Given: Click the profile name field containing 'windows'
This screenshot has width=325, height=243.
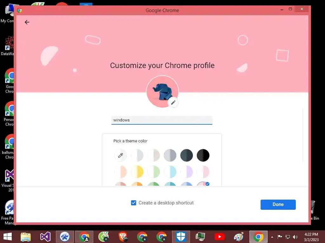Looking at the screenshot, I should pos(162,120).
